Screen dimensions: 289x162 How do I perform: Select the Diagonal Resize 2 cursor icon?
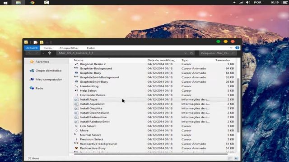pos(76,64)
